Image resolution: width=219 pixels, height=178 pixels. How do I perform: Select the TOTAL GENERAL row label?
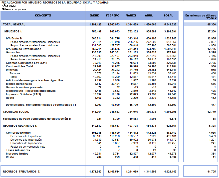(14, 24)
